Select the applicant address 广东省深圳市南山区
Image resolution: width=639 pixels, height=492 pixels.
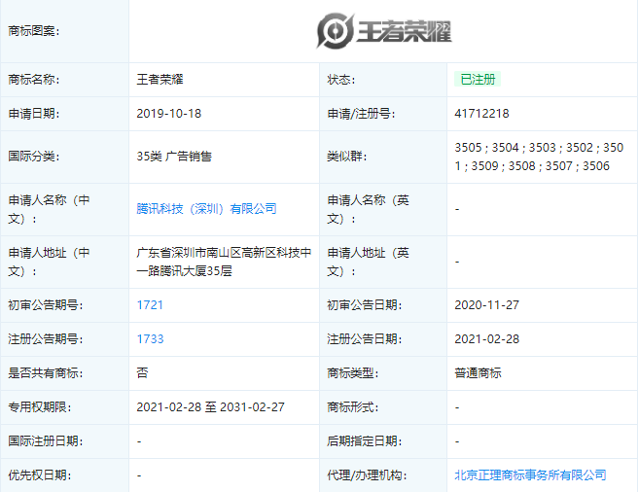tap(224, 262)
